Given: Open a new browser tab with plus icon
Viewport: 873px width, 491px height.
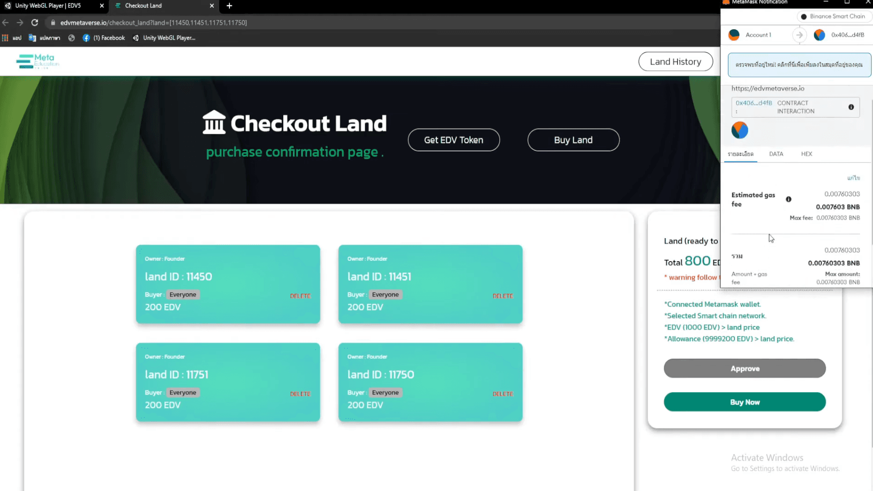Looking at the screenshot, I should [229, 6].
